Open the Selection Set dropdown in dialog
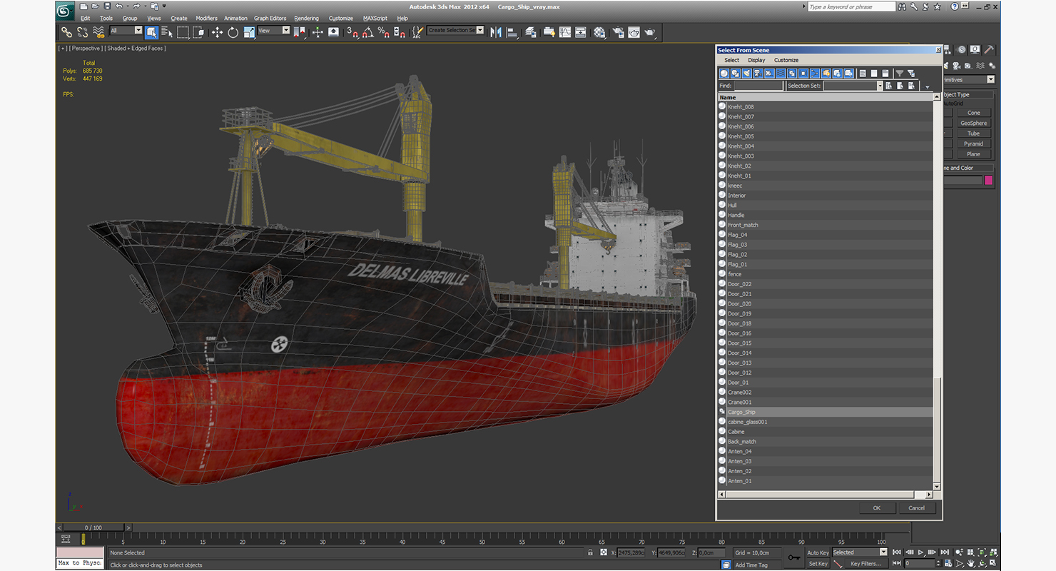This screenshot has height=571, width=1056. point(879,86)
